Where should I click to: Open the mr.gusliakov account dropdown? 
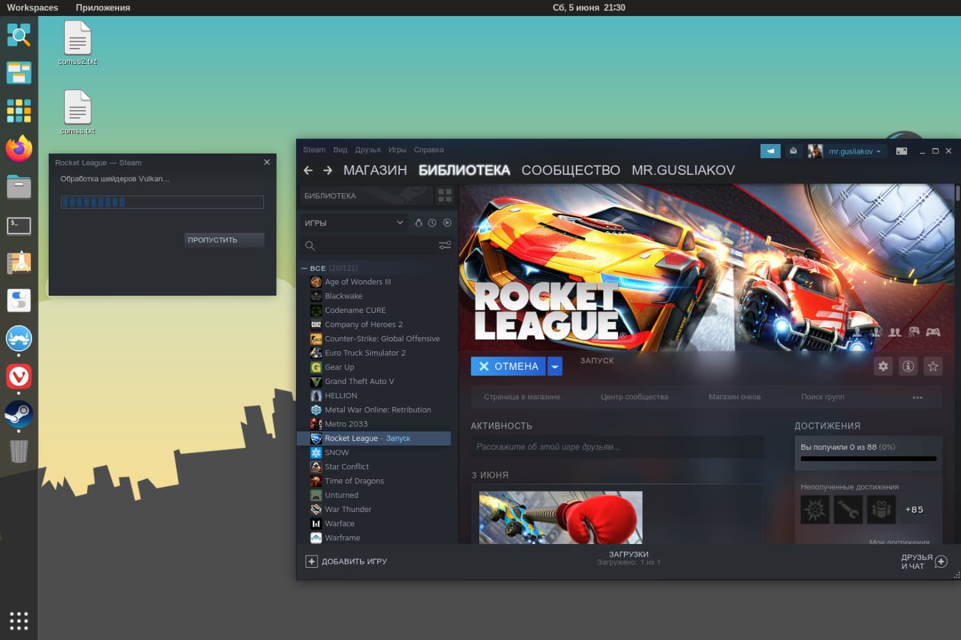pyautogui.click(x=855, y=151)
